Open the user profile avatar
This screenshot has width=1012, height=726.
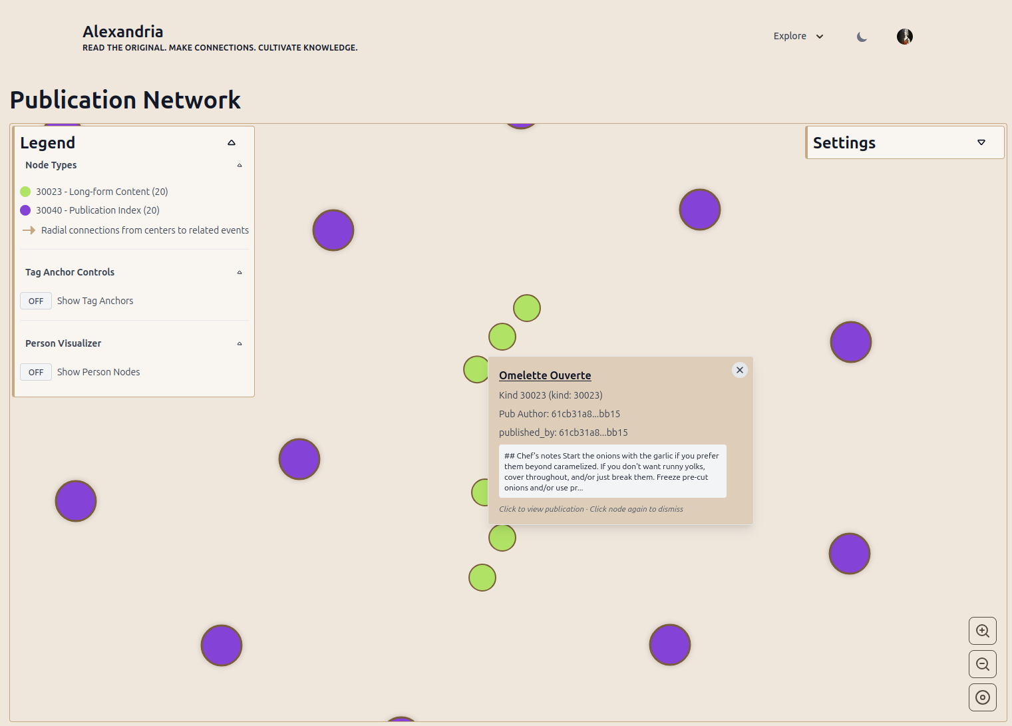coord(904,37)
